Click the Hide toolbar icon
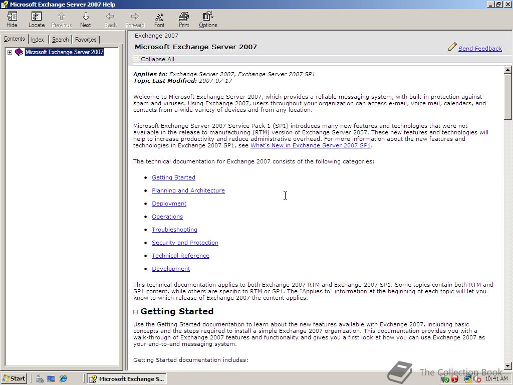513x385 pixels. (12, 20)
